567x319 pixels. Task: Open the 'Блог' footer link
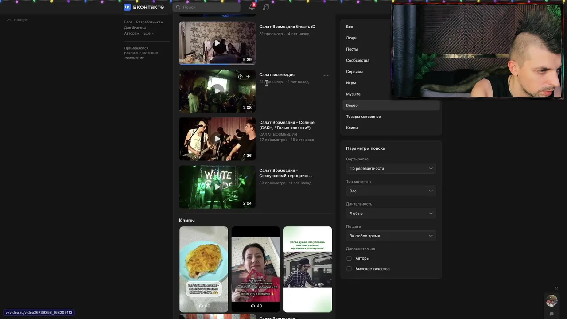128,22
